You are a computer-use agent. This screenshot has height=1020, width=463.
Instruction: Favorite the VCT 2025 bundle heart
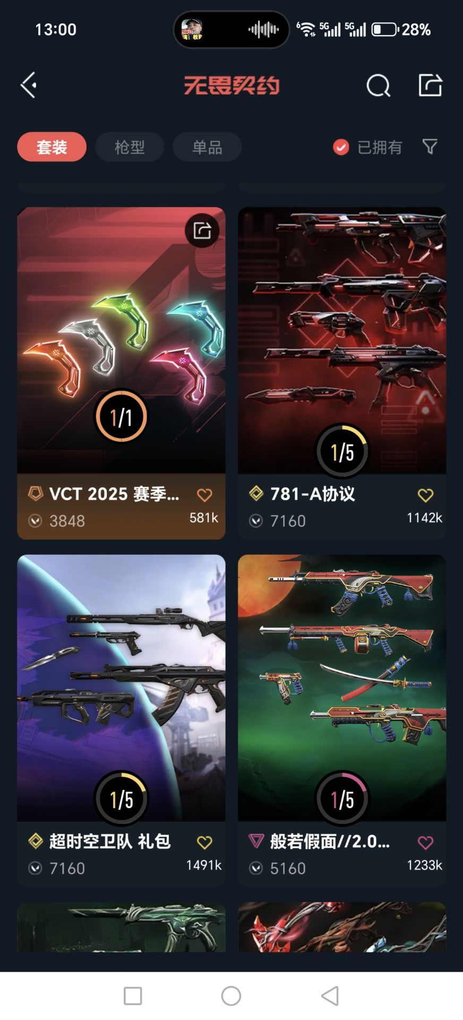tap(204, 495)
